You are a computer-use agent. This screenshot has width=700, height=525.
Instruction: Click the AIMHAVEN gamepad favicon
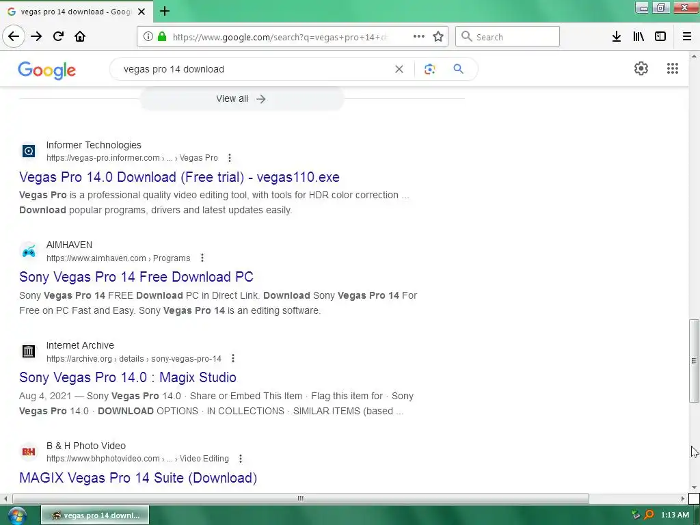[x=29, y=252]
